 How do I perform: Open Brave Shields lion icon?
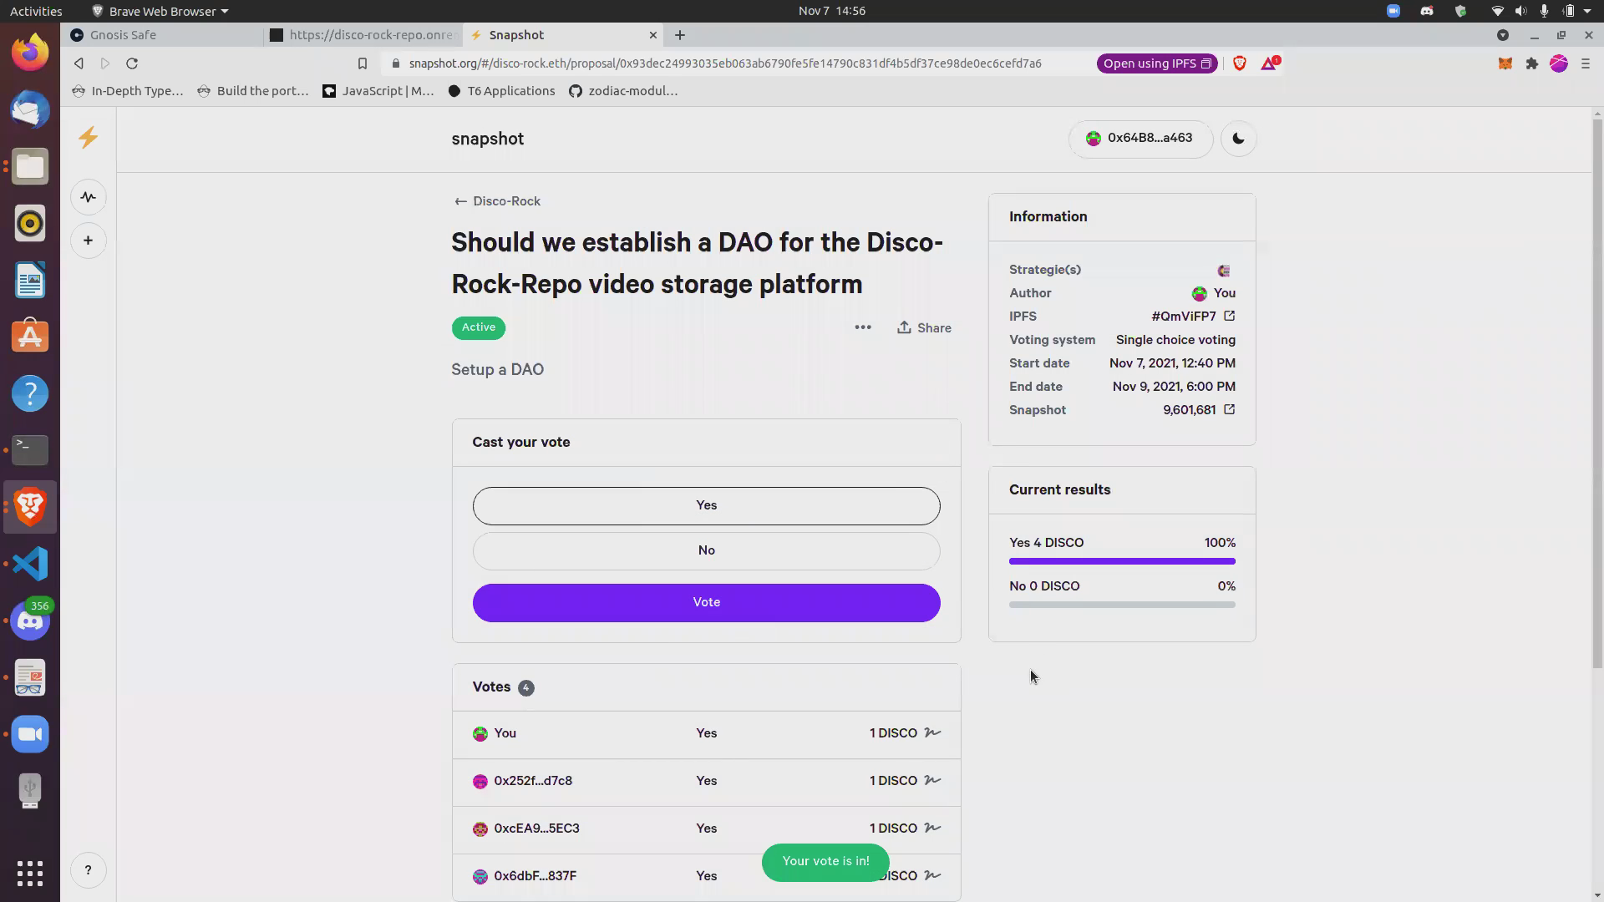point(1240,63)
